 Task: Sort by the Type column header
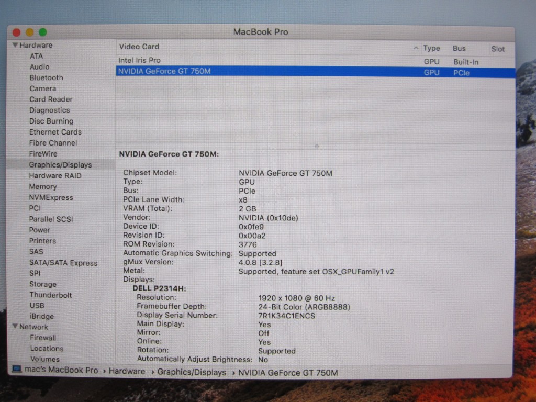(432, 48)
